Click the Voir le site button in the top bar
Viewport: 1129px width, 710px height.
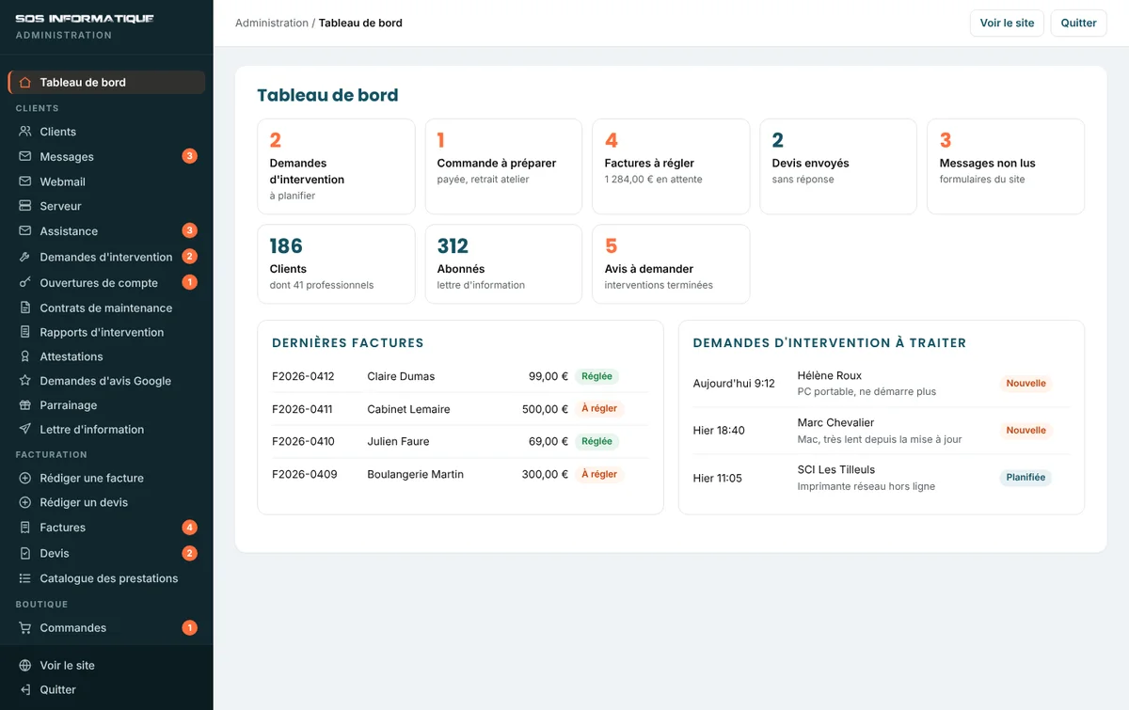pyautogui.click(x=1007, y=24)
